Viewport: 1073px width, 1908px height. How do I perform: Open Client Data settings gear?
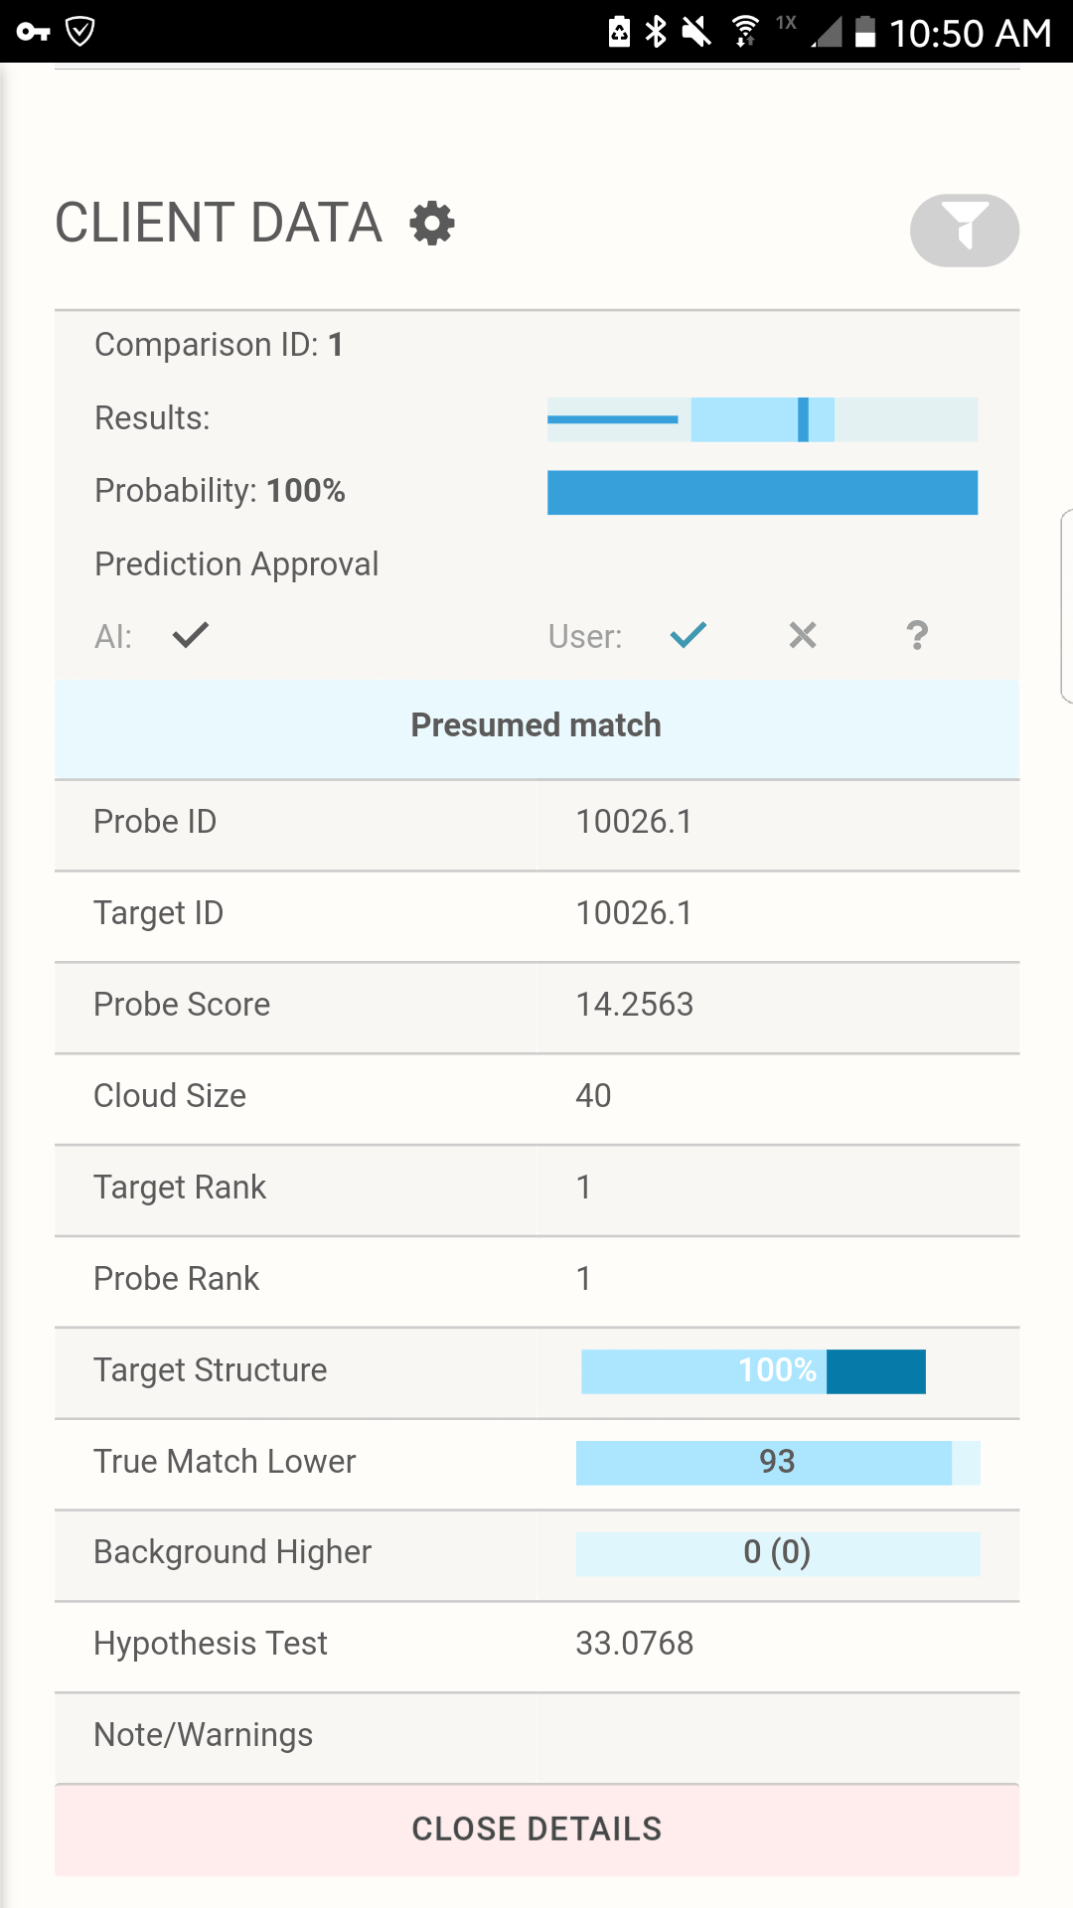432,223
